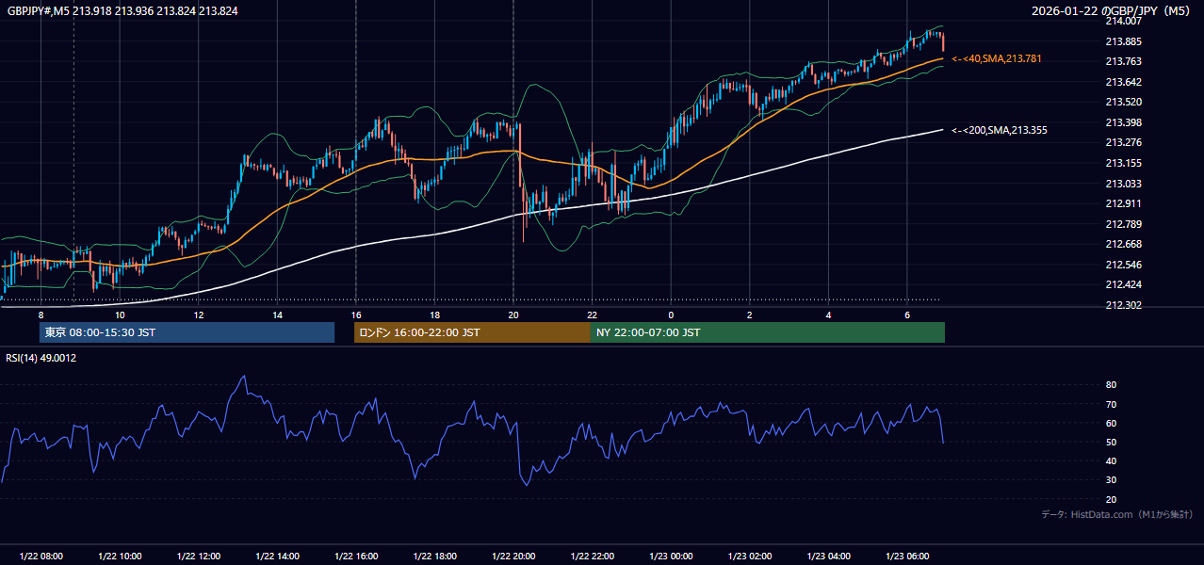This screenshot has width=1204, height=565.
Task: Click price axis value 212.546
Action: click(x=1123, y=265)
